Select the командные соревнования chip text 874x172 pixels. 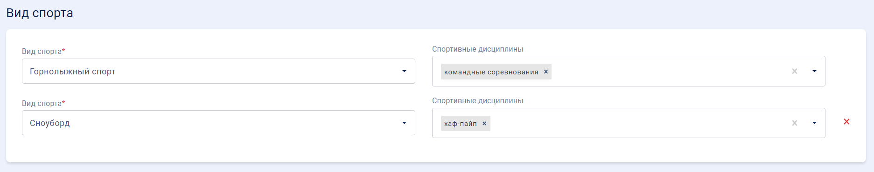click(x=491, y=72)
